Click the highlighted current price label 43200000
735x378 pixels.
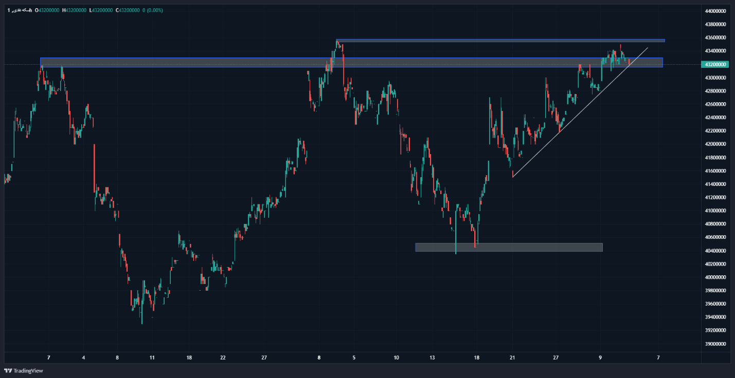pyautogui.click(x=715, y=65)
